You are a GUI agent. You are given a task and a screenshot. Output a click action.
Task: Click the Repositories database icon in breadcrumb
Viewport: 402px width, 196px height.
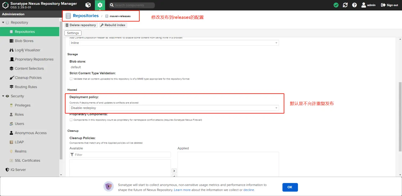(68, 16)
